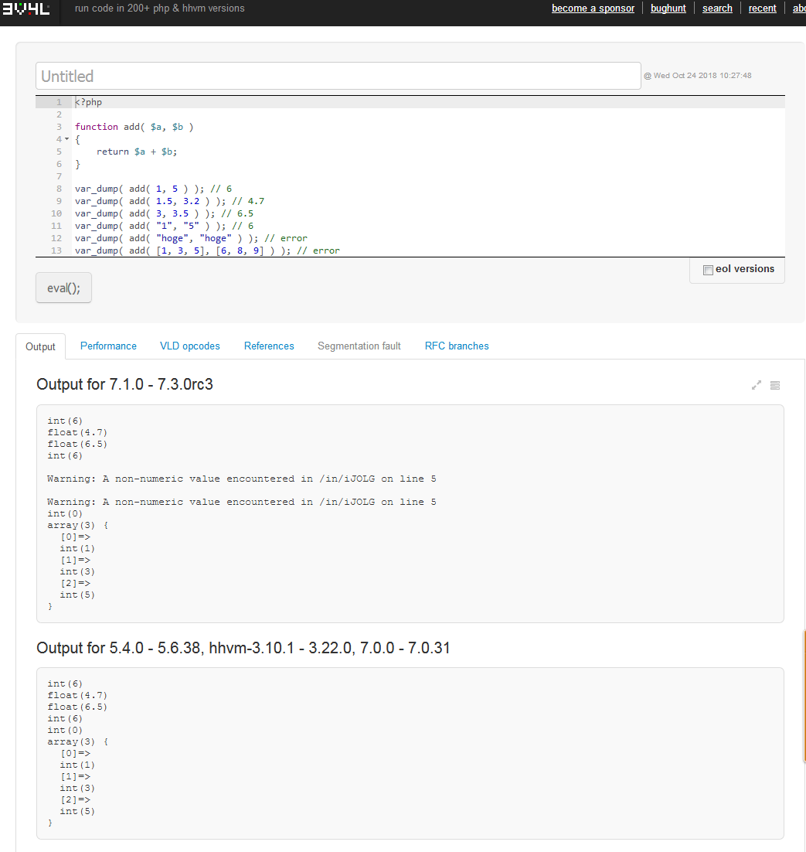Click code line with add( "hoge", "hoge" )
Screen dimensions: 806x852
click(x=191, y=238)
